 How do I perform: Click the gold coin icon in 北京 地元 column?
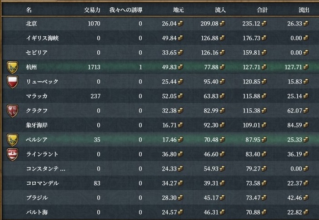[x=180, y=24]
